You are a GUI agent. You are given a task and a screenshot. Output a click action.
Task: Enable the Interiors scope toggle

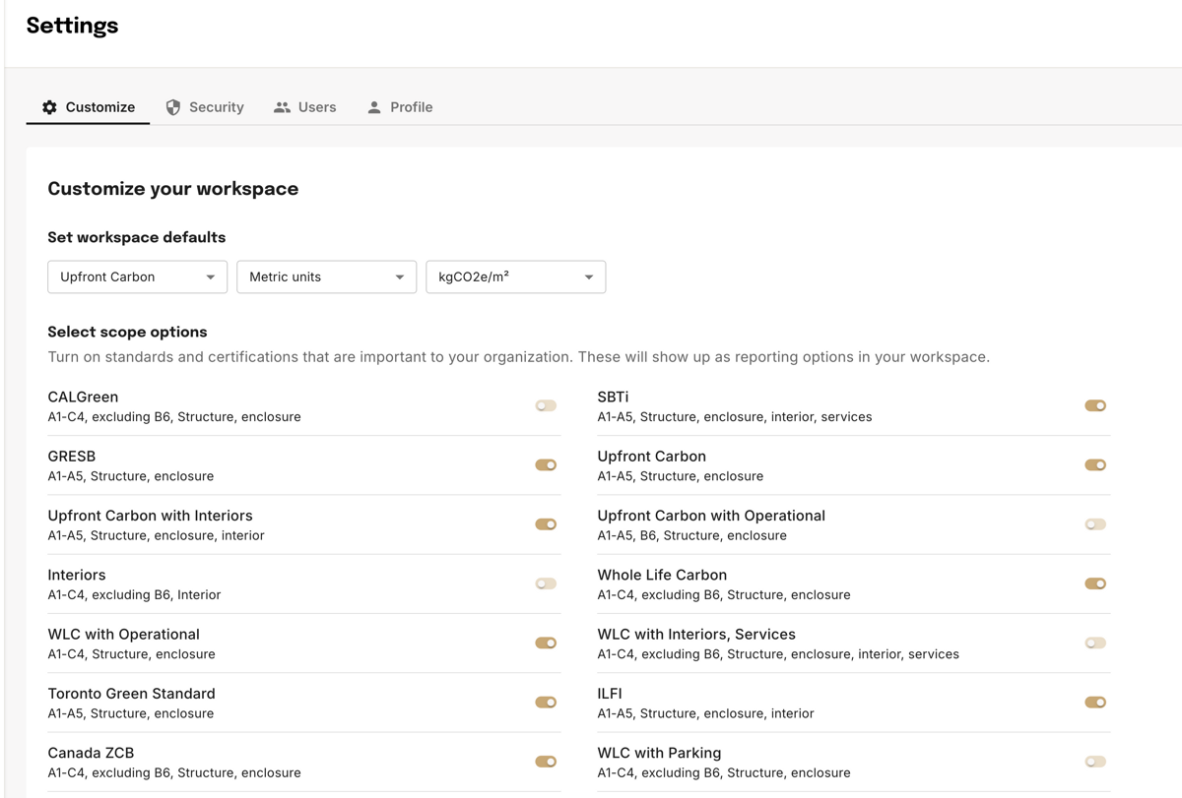pos(546,583)
